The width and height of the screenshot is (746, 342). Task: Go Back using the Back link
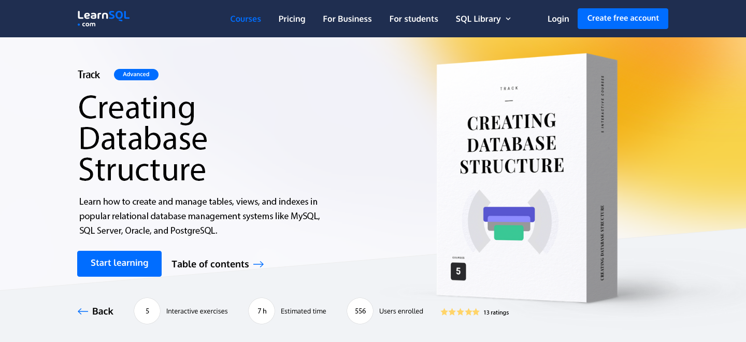(x=95, y=311)
